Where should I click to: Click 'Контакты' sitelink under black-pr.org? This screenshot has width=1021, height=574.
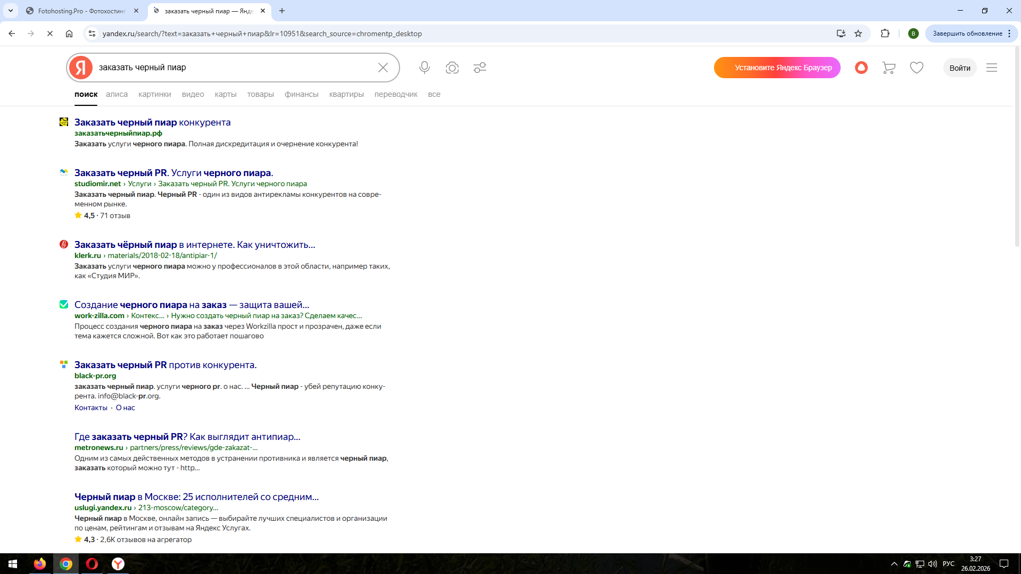[91, 408]
